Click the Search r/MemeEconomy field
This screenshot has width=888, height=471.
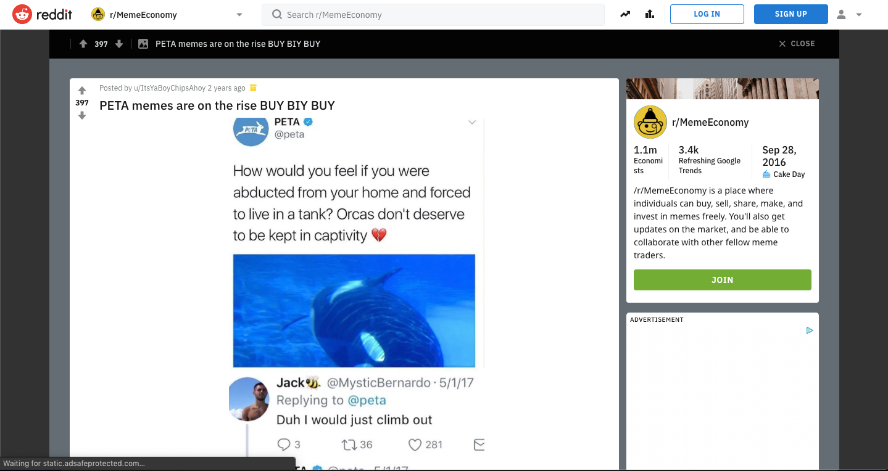(x=433, y=15)
